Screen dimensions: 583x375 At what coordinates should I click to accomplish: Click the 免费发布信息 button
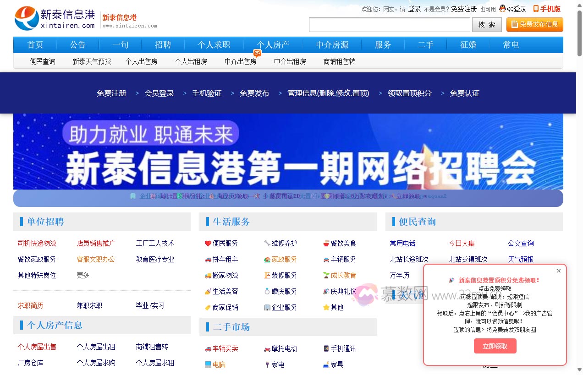(534, 24)
